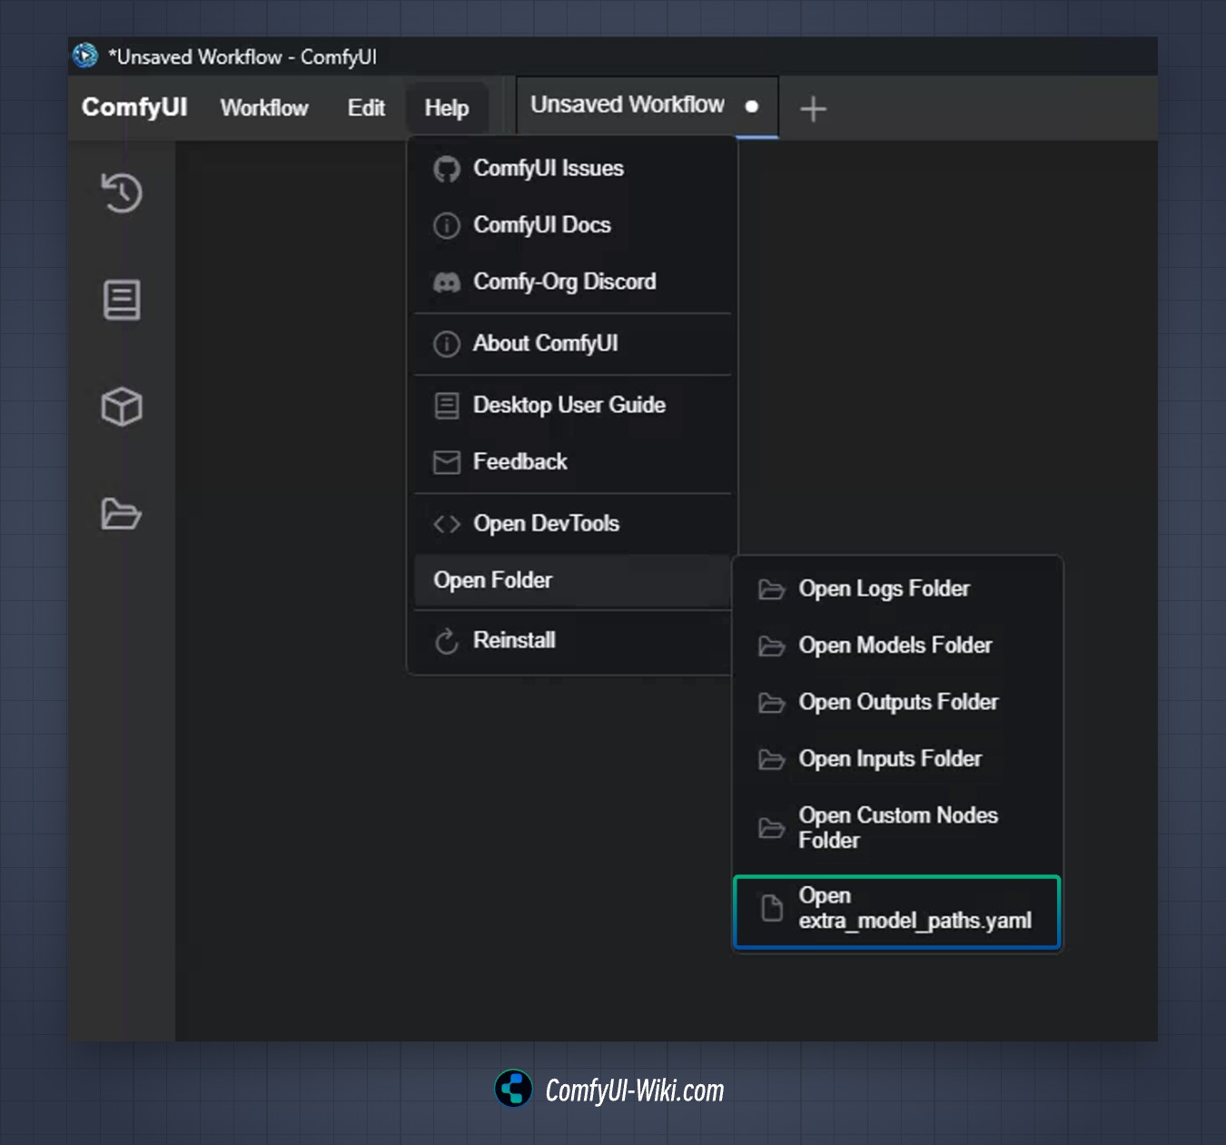1226x1145 pixels.
Task: Open Desktop User Guide entry
Action: point(573,406)
